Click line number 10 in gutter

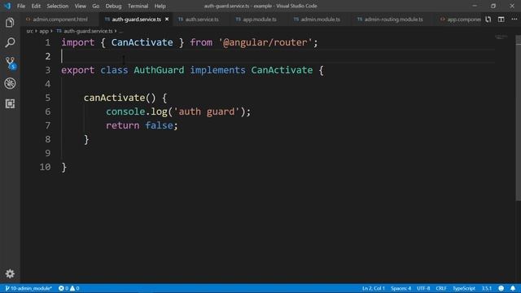click(x=46, y=167)
